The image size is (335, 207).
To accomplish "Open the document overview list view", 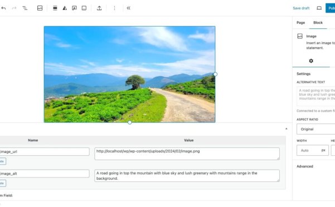I will (25, 8).
